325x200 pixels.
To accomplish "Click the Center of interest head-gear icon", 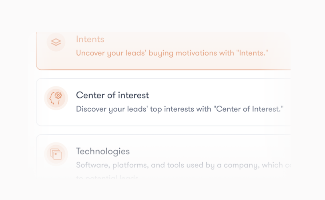I will pos(56,98).
